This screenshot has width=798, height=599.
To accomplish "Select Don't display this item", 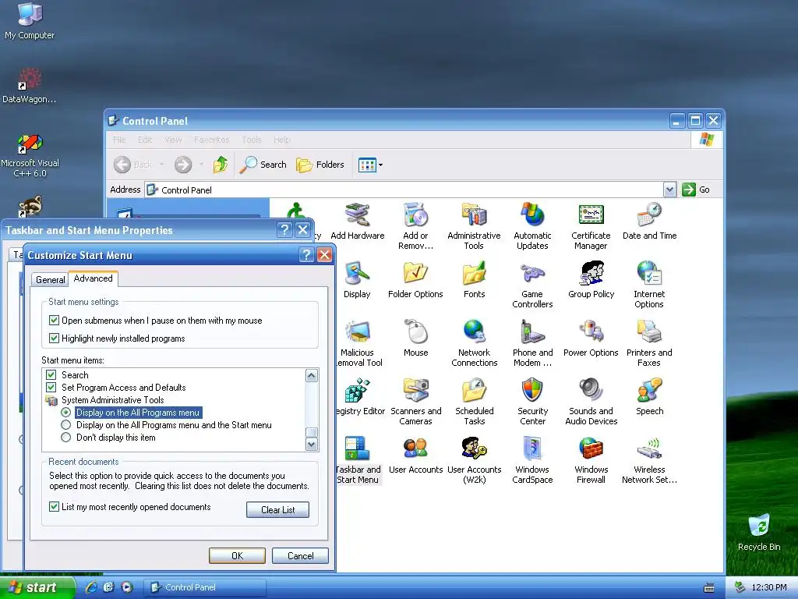I will coord(65,438).
